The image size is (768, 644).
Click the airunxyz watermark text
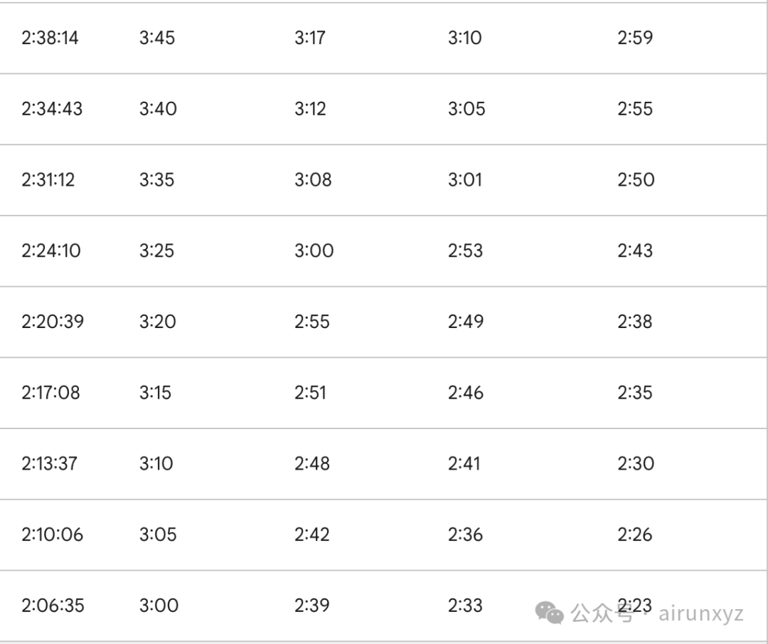click(x=701, y=613)
